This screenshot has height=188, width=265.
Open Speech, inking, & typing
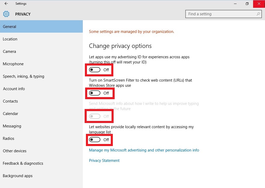pos(24,76)
